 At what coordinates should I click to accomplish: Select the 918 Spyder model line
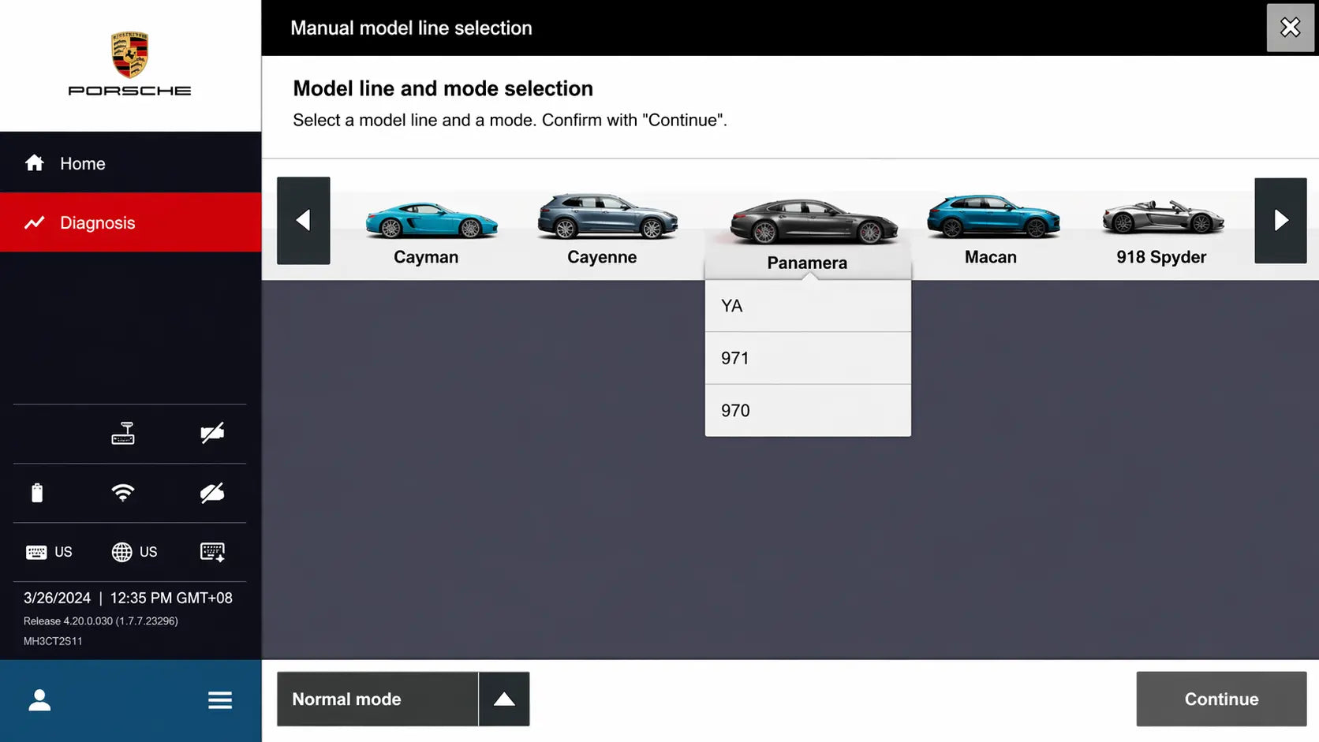(1162, 232)
